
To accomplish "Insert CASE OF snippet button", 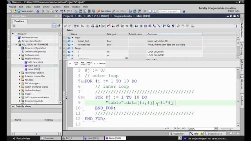I will (x=77, y=63).
